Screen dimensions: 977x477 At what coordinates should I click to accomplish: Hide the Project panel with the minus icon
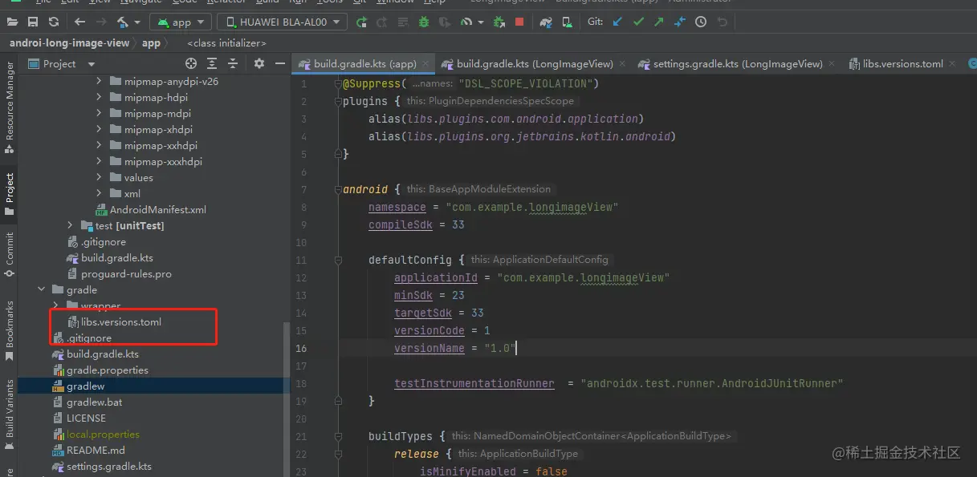click(x=280, y=63)
